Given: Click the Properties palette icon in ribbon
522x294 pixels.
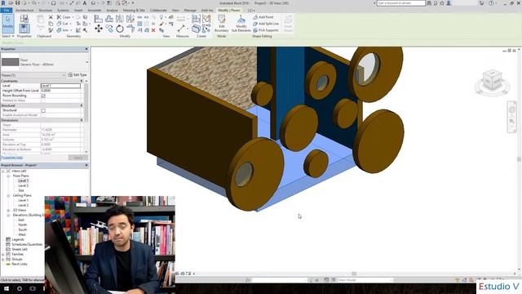Looking at the screenshot, I should [x=24, y=29].
